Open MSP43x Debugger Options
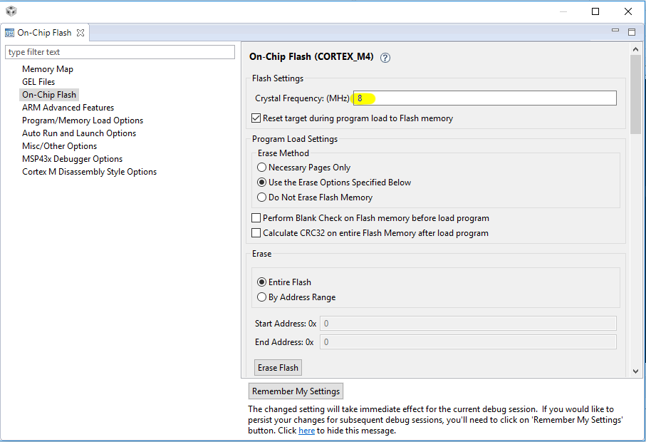646x442 pixels. [x=72, y=158]
